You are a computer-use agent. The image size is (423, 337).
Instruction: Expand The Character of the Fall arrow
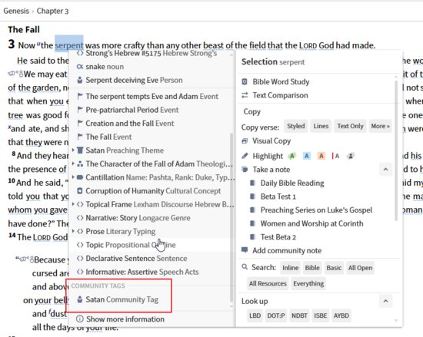(x=73, y=164)
